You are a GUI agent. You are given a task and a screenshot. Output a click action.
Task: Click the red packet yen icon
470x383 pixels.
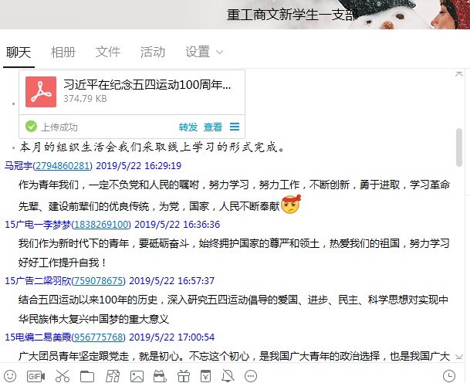pos(205,376)
